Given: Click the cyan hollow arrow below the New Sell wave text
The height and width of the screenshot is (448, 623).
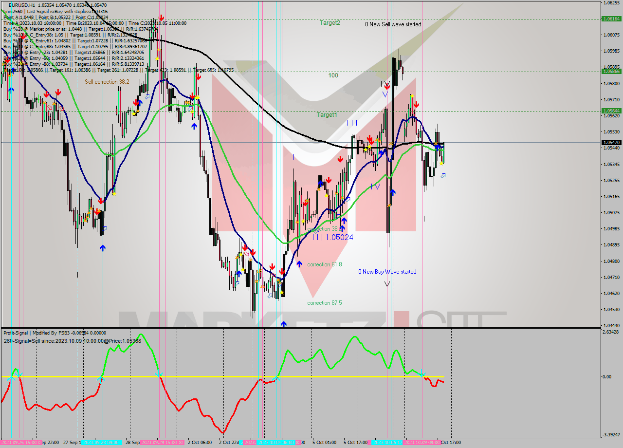Looking at the screenshot, I should coord(443,176).
